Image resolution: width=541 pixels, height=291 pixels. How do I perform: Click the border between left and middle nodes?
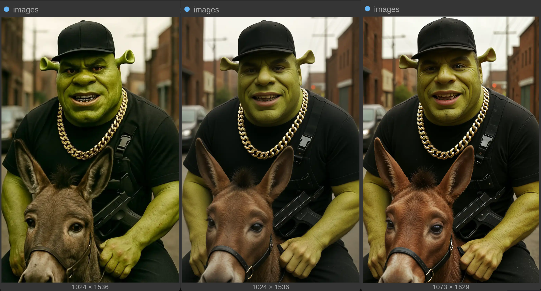pyautogui.click(x=180, y=150)
